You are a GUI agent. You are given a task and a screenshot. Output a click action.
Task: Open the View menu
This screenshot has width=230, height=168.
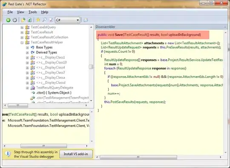(20, 12)
